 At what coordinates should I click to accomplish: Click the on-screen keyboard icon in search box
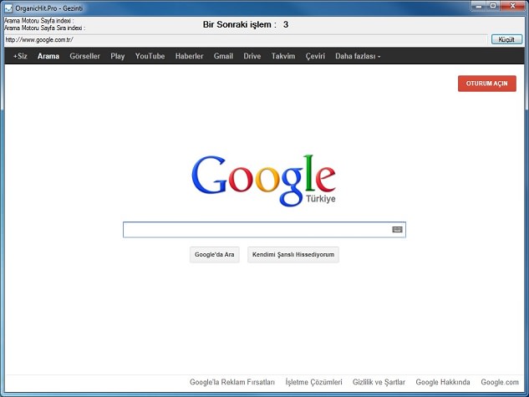(x=397, y=229)
